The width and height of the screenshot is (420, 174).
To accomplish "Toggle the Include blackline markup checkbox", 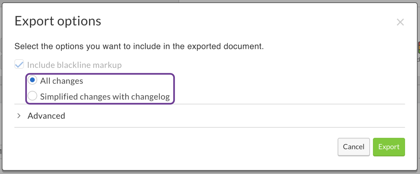I will 19,65.
